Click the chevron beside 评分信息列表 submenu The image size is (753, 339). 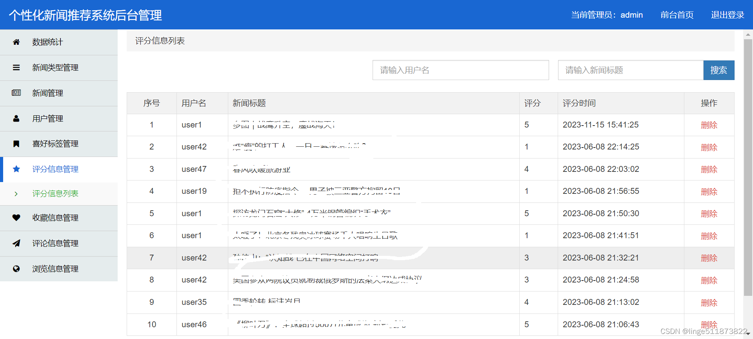16,193
